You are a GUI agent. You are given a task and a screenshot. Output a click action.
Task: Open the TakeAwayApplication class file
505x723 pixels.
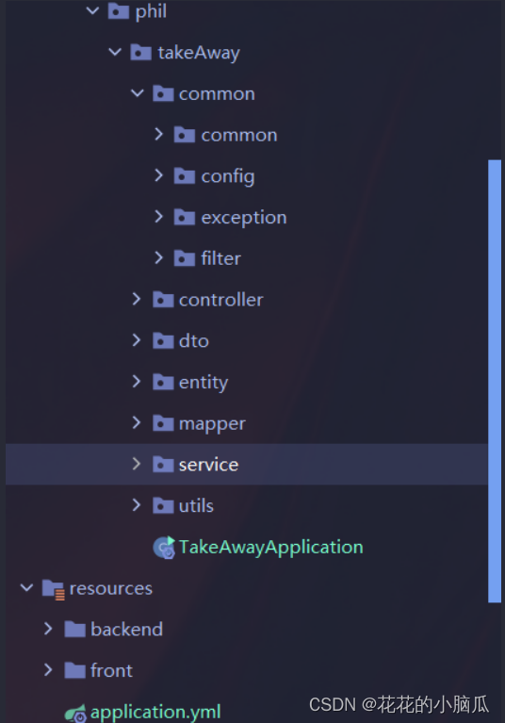tap(271, 548)
